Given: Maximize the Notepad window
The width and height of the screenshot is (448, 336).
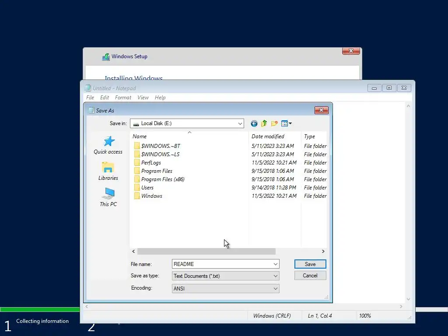Looking at the screenshot, I should pyautogui.click(x=389, y=88).
